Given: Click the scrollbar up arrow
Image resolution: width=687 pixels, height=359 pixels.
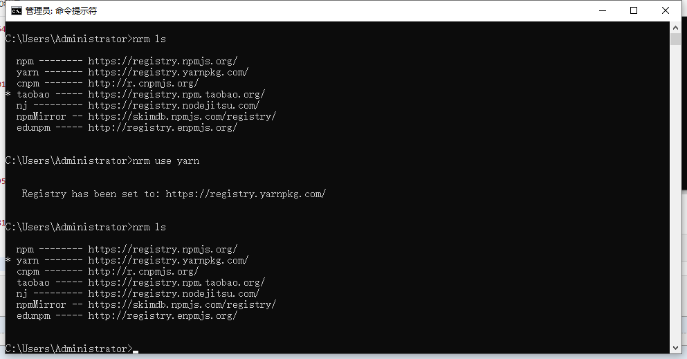Looking at the screenshot, I should pyautogui.click(x=675, y=28).
